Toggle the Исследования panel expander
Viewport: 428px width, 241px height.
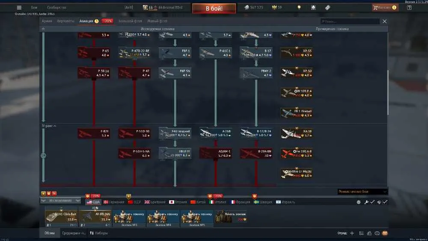(x=61, y=200)
